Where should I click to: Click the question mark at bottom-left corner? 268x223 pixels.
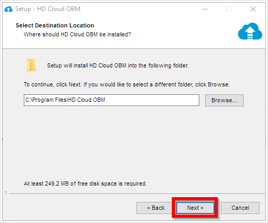6,193
